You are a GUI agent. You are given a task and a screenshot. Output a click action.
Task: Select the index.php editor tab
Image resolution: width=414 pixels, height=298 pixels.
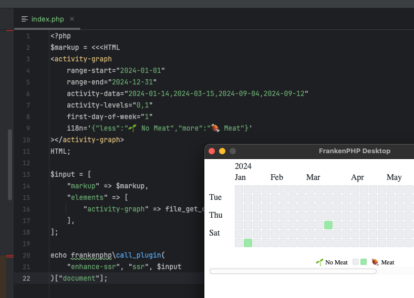coord(47,19)
